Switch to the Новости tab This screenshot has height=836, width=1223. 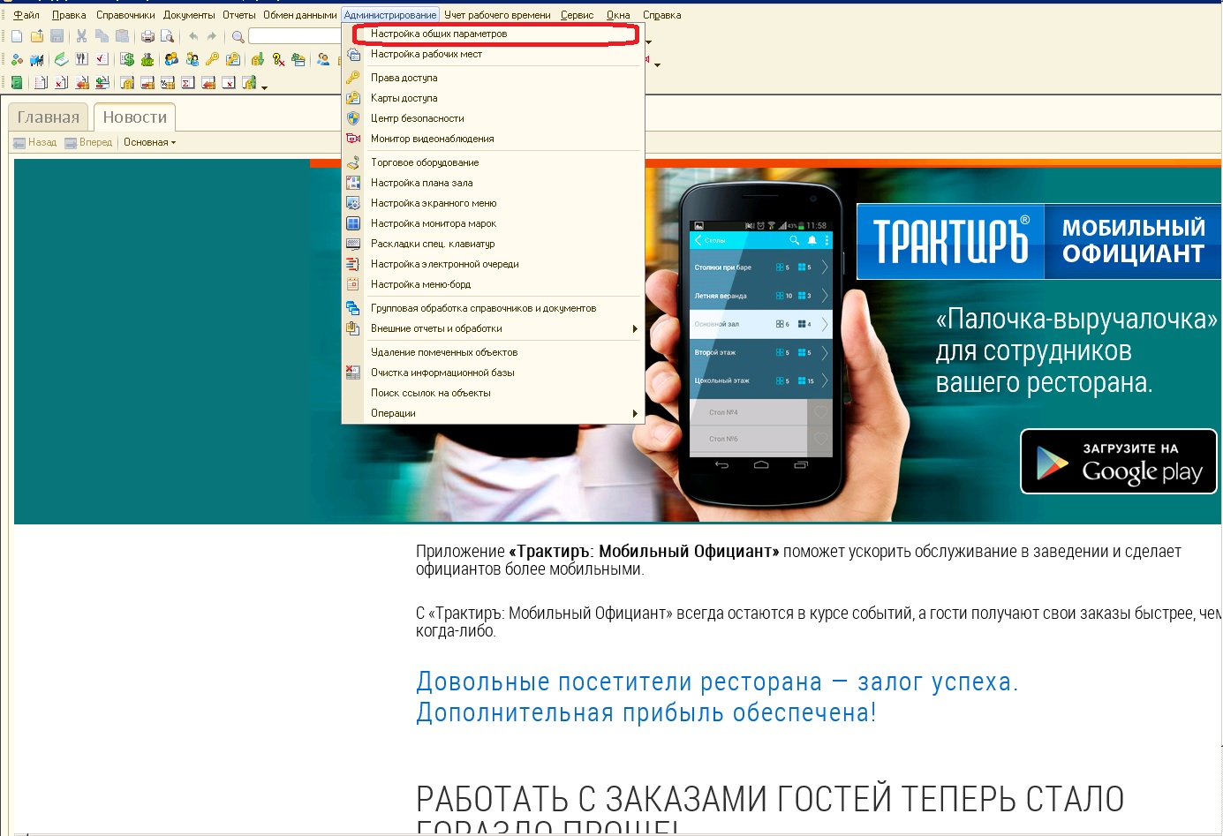135,117
